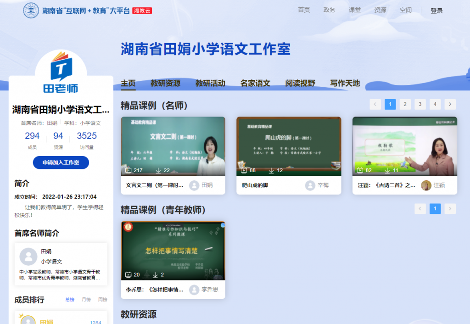Click the download icon on the 文言文二则 video
The height and width of the screenshot is (324, 470).
158,170
